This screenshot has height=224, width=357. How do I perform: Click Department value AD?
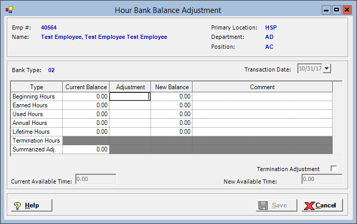click(x=269, y=37)
